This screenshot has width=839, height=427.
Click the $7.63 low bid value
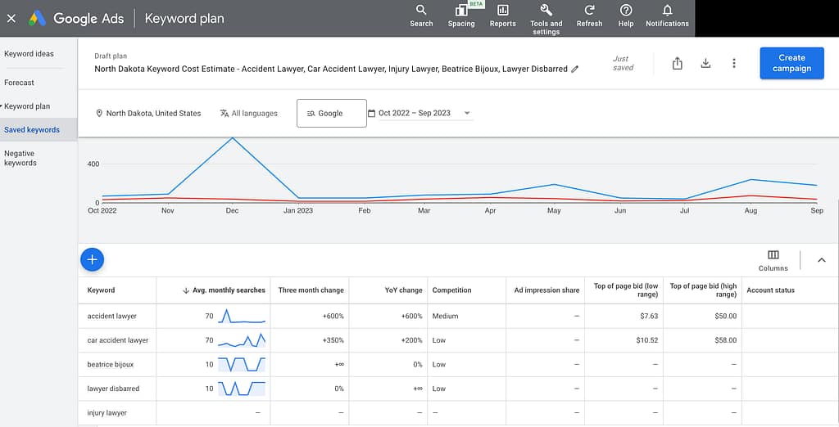click(649, 316)
